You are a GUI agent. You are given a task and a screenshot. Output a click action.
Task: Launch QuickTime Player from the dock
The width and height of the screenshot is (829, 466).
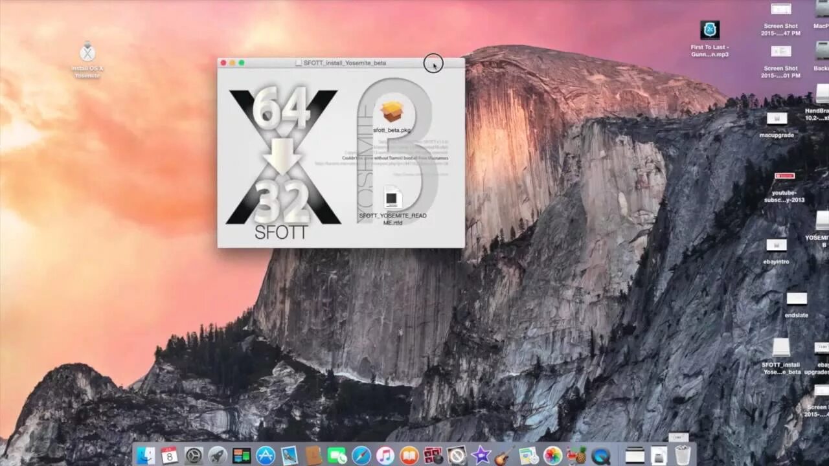click(x=600, y=455)
